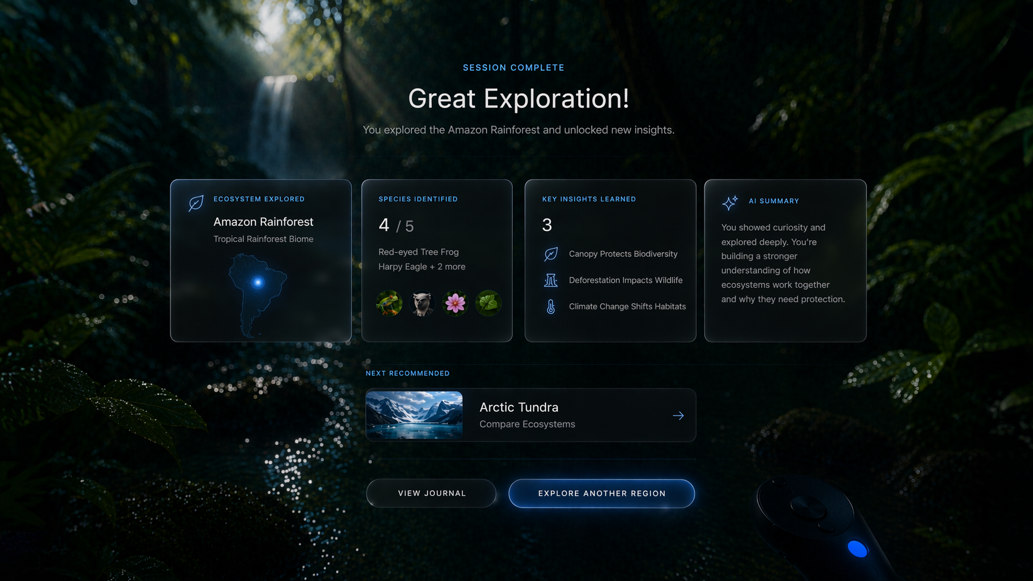This screenshot has width=1033, height=581.
Task: Click the leaf icon beside Canopy Protects Biodiversity
Action: pos(550,254)
